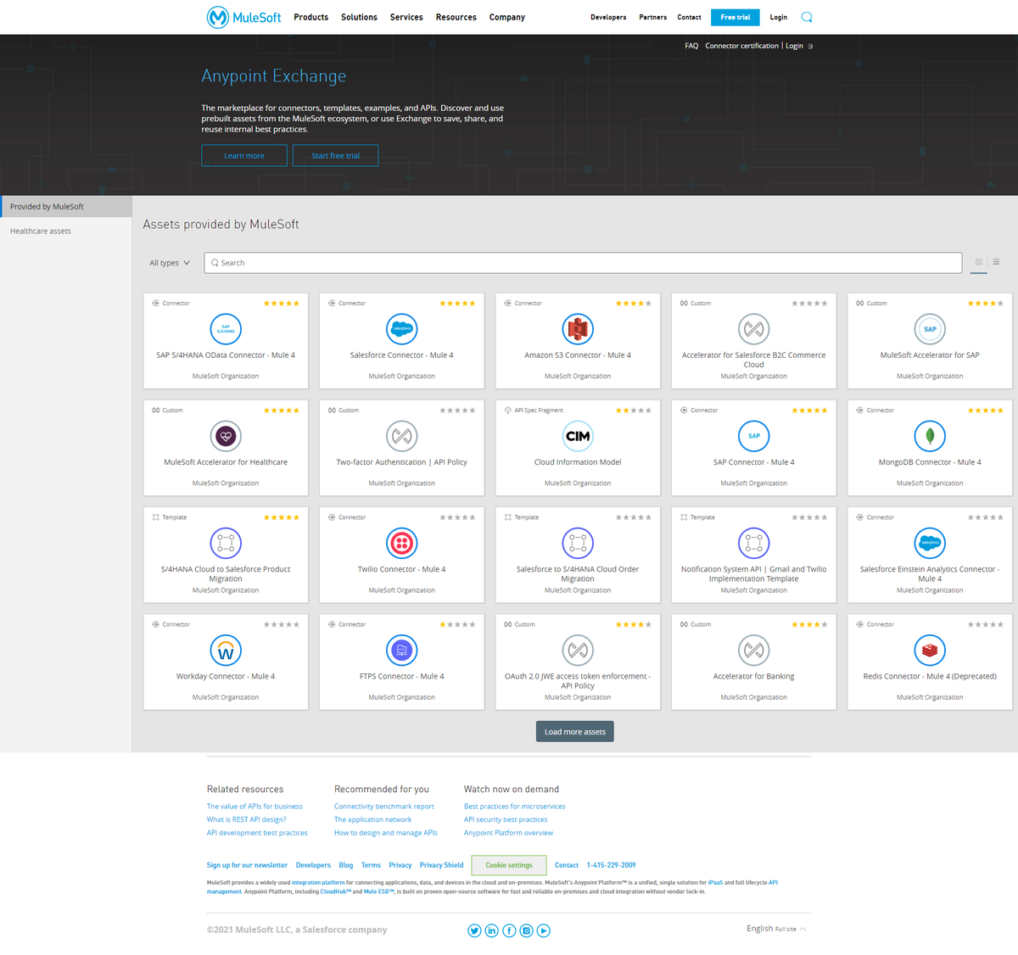1018x955 pixels.
Task: Click Amazon S3 Connector icon
Action: tap(578, 329)
